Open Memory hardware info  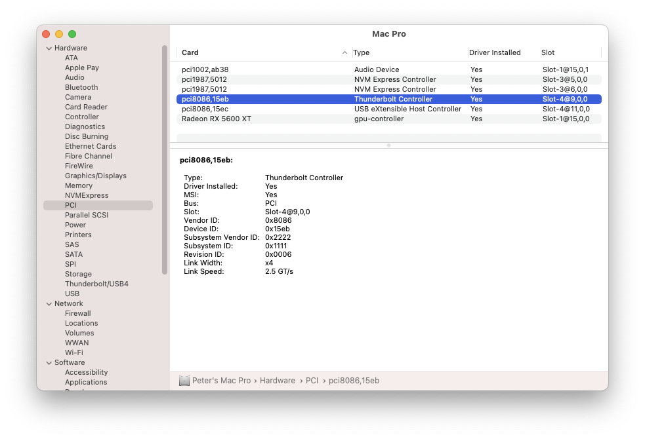(79, 186)
